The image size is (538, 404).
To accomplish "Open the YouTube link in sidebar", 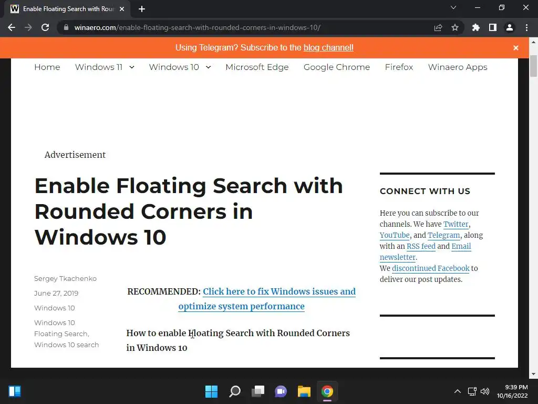I will (395, 235).
